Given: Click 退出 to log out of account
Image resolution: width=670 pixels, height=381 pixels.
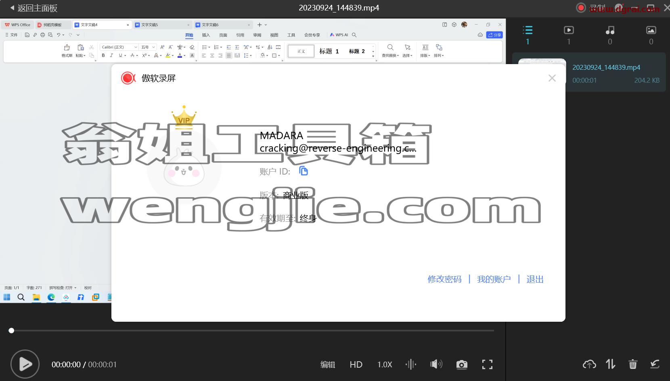Looking at the screenshot, I should (535, 279).
